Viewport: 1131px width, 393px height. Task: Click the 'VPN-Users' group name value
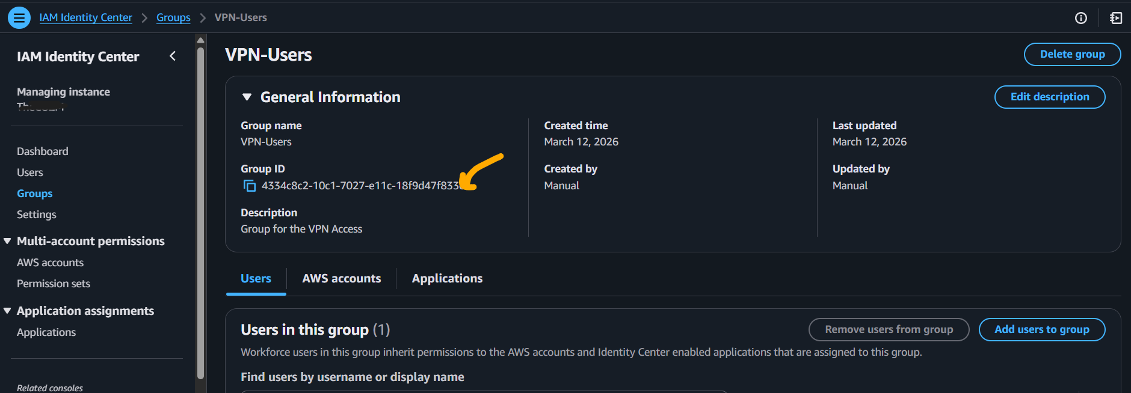click(x=266, y=142)
